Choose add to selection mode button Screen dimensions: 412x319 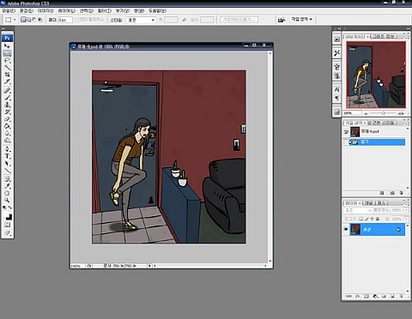click(28, 20)
